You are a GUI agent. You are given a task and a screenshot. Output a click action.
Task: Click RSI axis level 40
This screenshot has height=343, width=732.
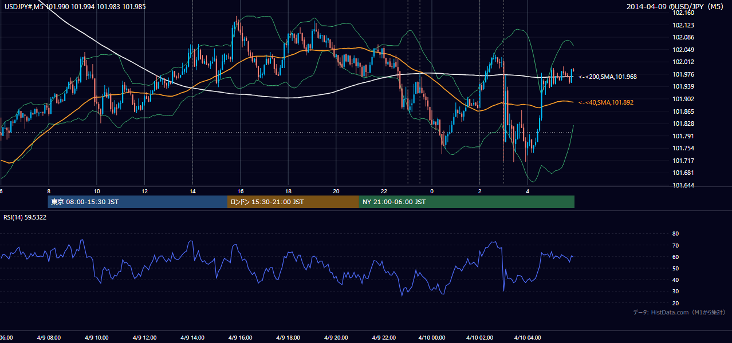(675, 280)
